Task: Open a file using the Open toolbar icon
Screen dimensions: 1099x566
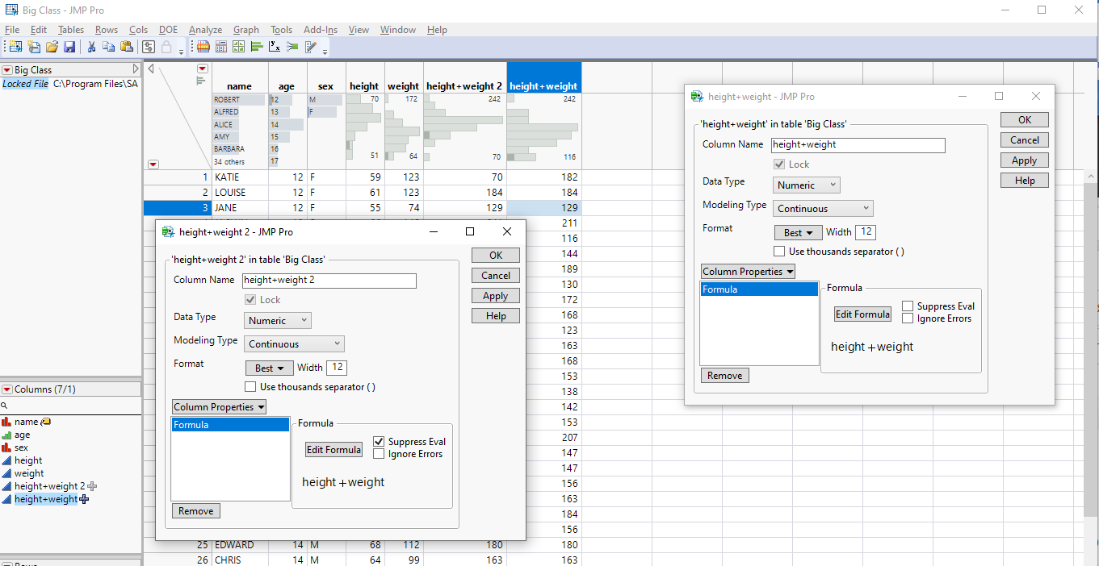Action: click(x=52, y=46)
